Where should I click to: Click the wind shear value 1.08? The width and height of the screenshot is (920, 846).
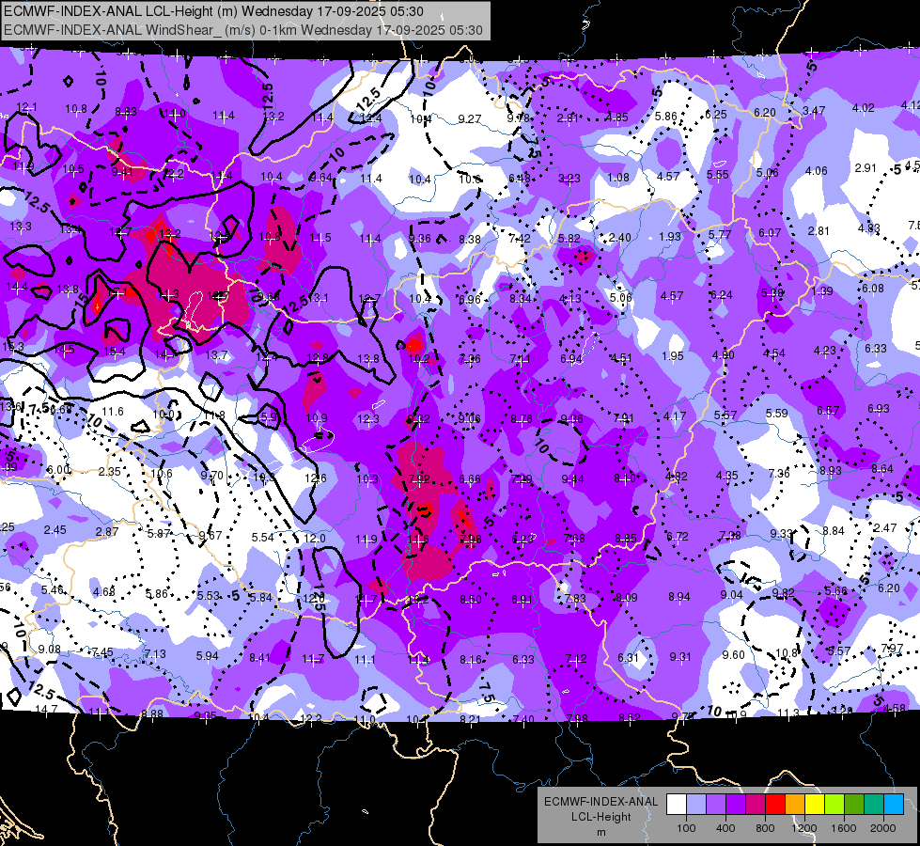[x=618, y=178]
